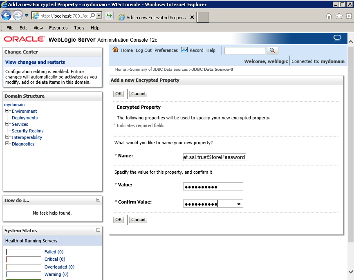354x280 pixels.
Task: Click the top Cancel button
Action: tap(138, 94)
